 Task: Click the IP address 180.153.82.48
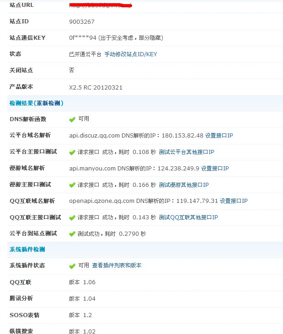(x=182, y=136)
